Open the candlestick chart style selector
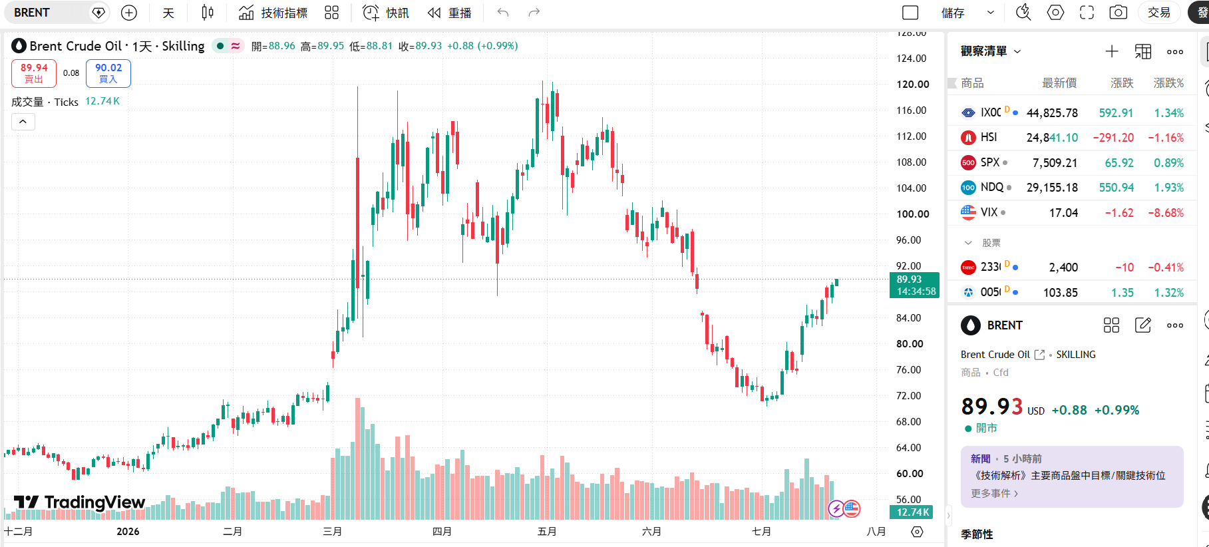 (x=208, y=13)
